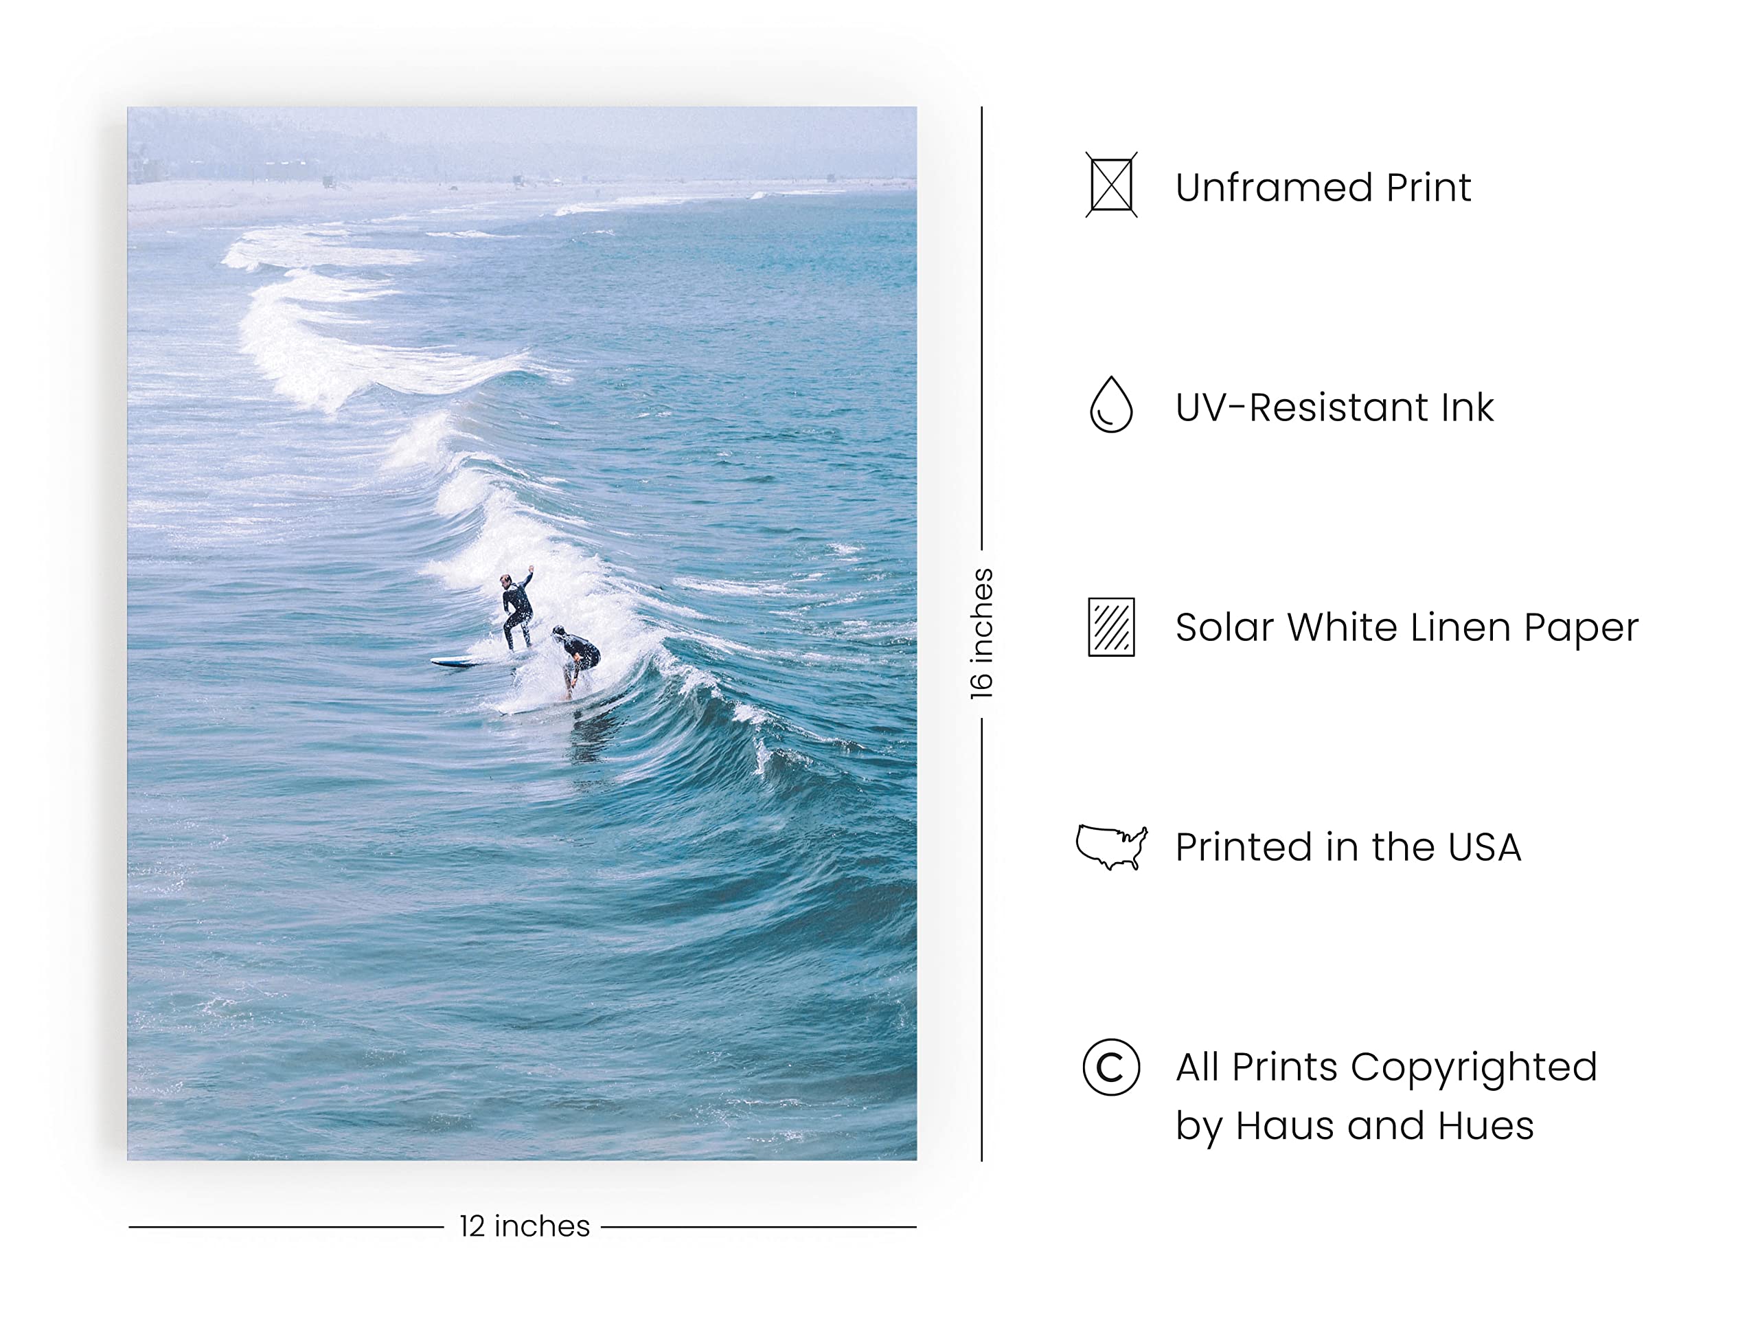This screenshot has height=1319, width=1758.
Task: Click the 16 inches height label
Action: pyautogui.click(x=981, y=633)
